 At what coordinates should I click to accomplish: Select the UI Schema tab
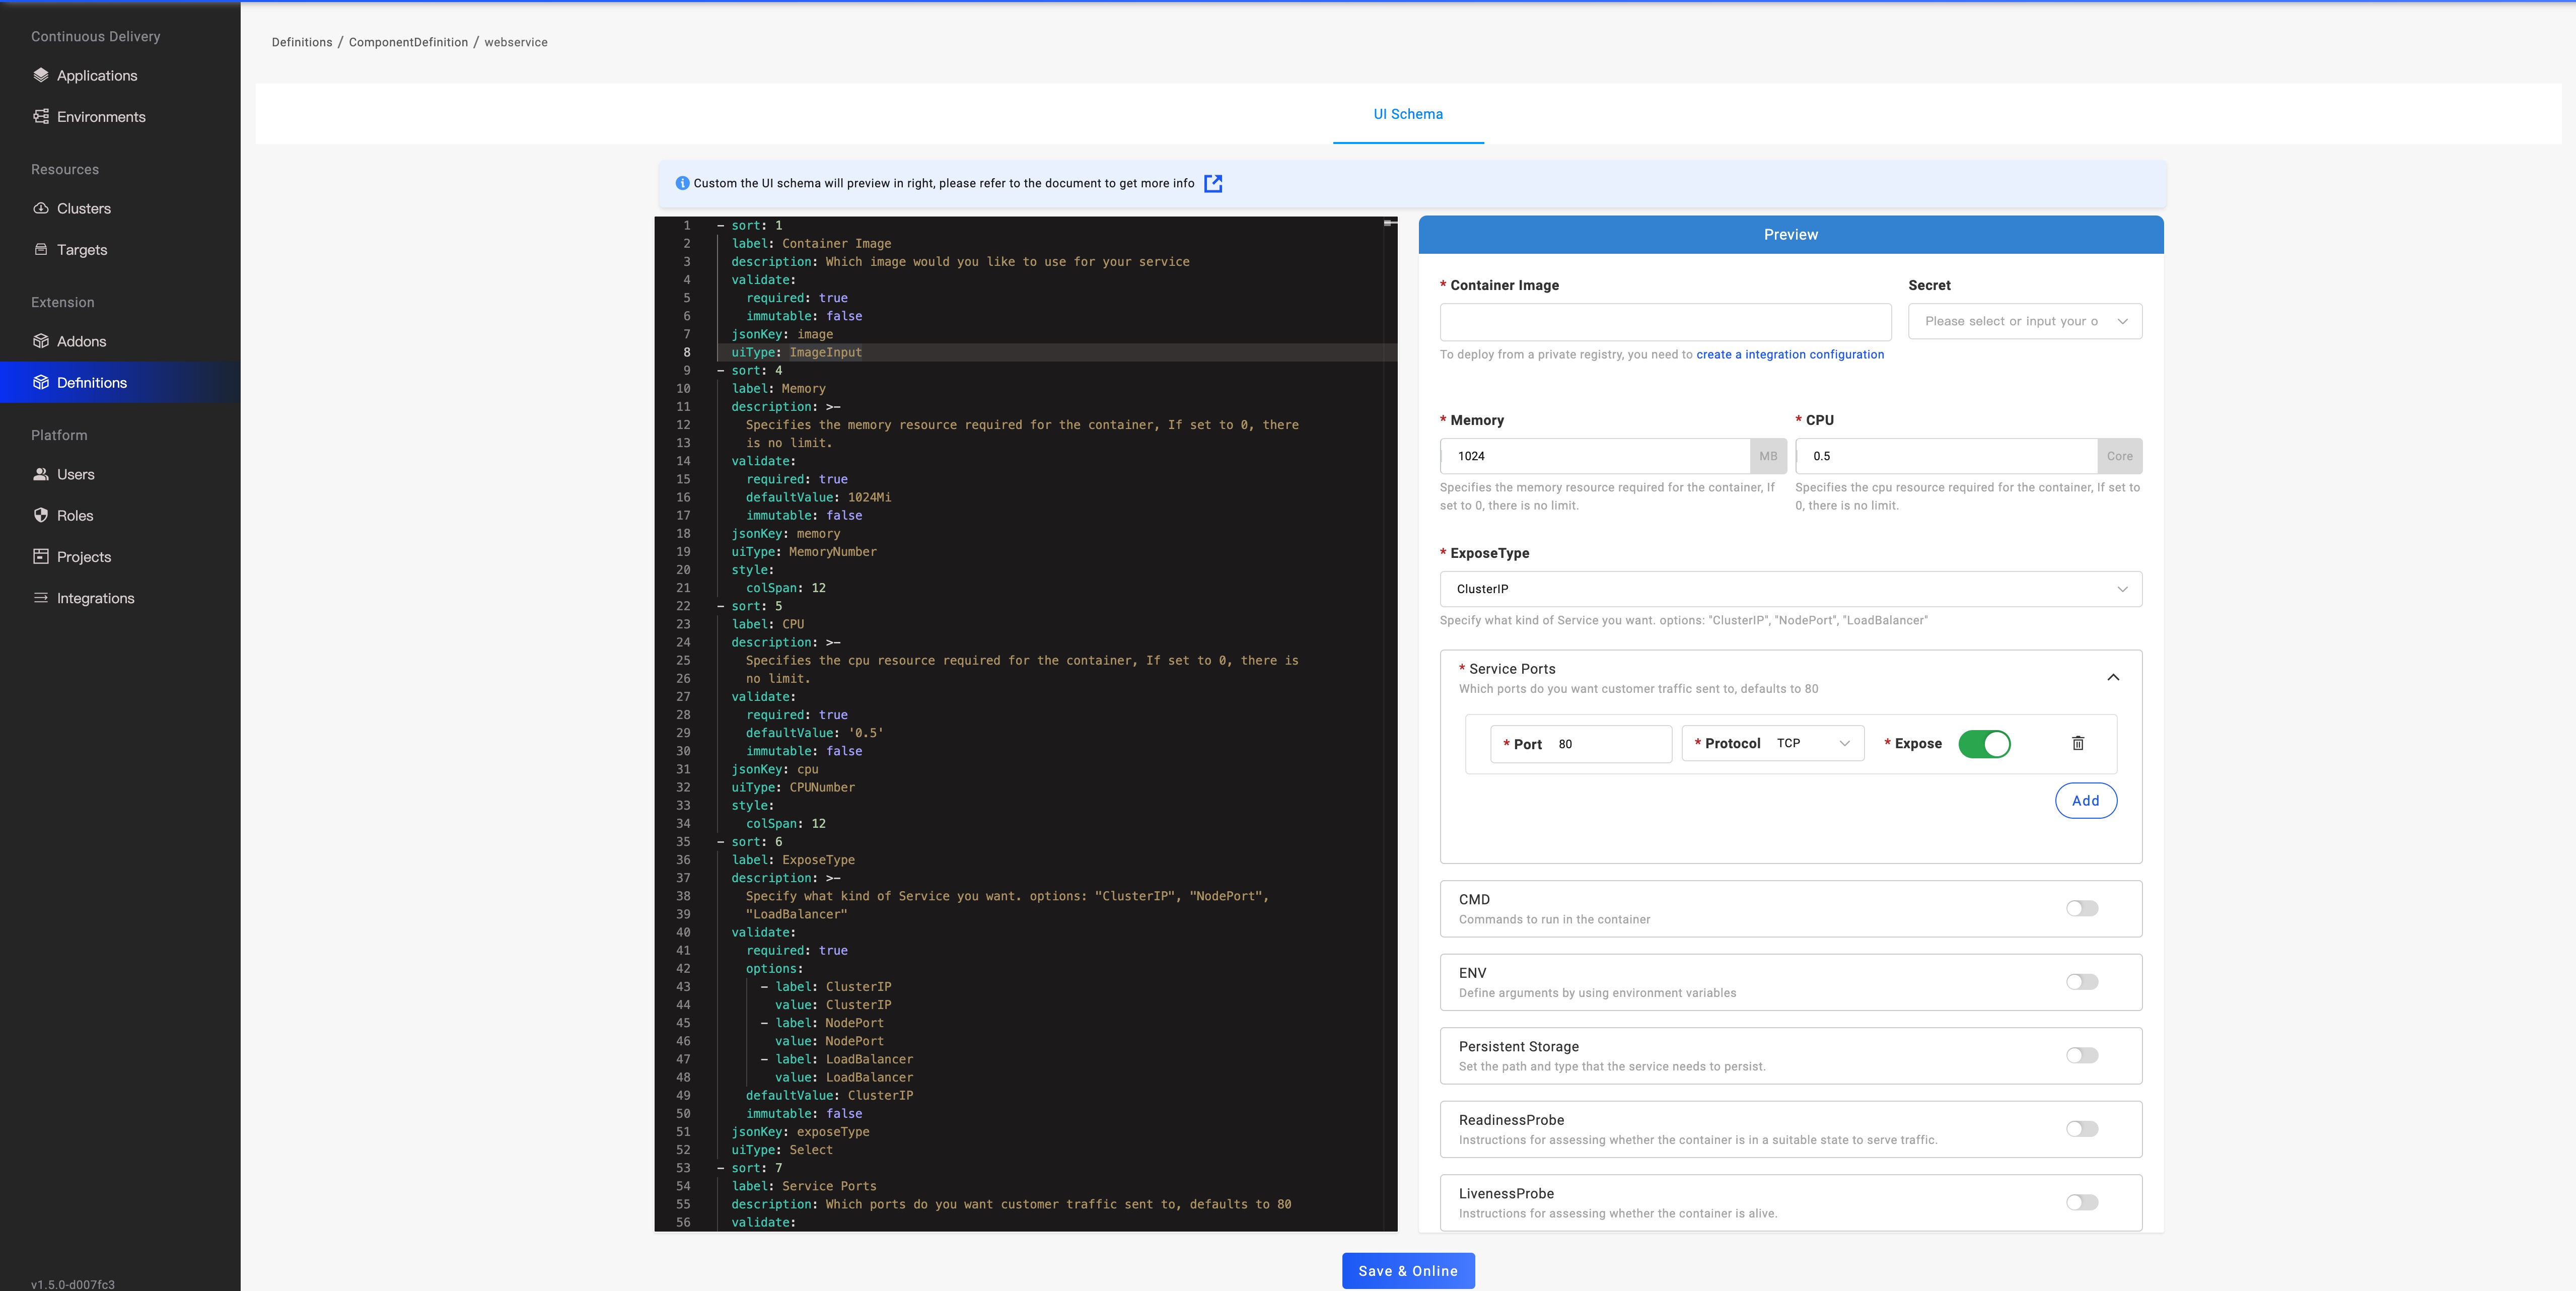click(x=1407, y=114)
